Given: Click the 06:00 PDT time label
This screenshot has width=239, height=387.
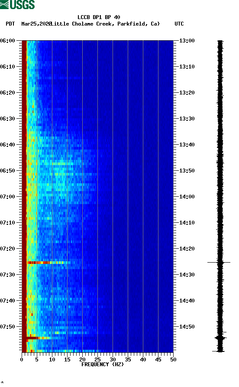Looking at the screenshot, I should click(x=8, y=40).
